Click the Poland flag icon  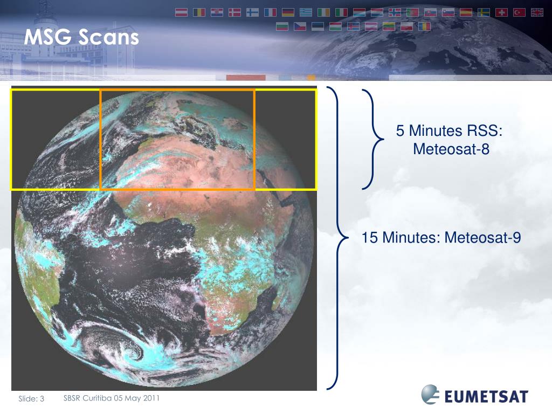(x=406, y=26)
